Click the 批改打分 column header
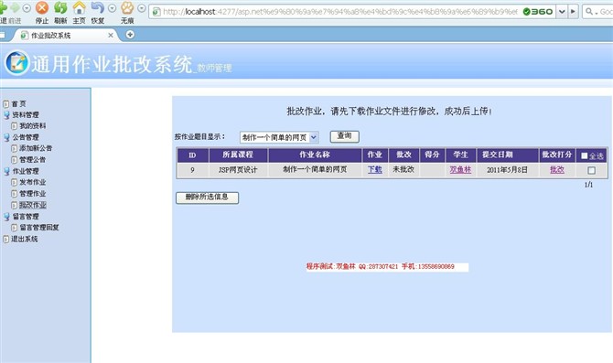The width and height of the screenshot is (613, 363). [557, 155]
